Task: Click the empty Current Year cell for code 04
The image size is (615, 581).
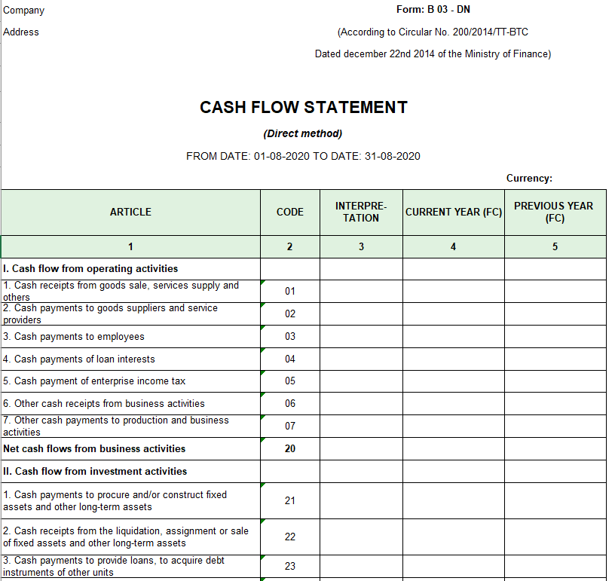Action: point(453,359)
